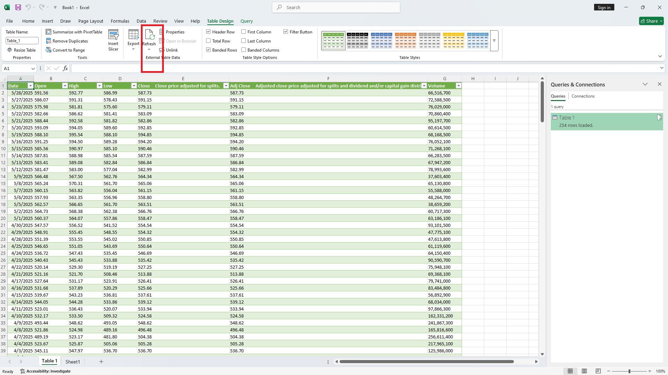Click the zoom in plus icon
The image size is (668, 375).
coord(650,371)
